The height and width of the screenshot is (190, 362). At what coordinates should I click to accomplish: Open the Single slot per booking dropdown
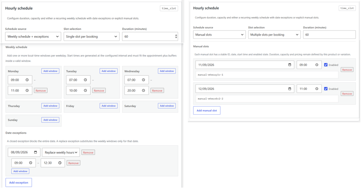click(x=91, y=36)
